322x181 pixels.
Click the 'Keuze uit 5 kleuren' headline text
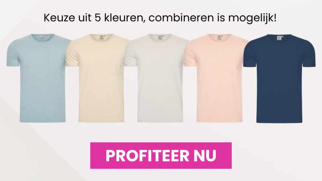coord(93,18)
